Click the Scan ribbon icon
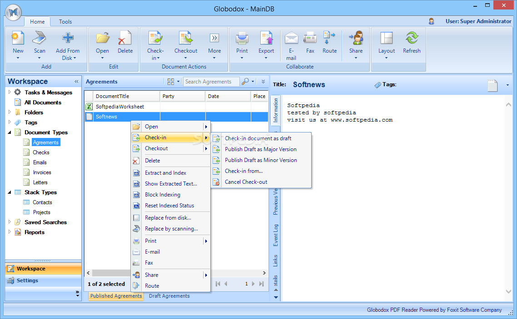 (40, 38)
